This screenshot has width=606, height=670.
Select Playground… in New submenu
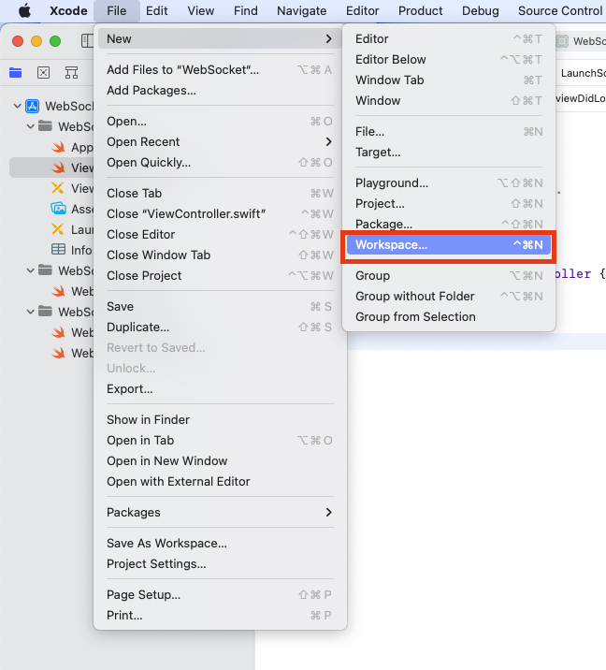point(448,182)
